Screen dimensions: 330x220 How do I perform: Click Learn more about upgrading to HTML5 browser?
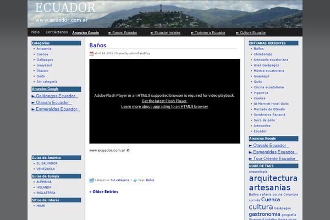[x=164, y=107]
